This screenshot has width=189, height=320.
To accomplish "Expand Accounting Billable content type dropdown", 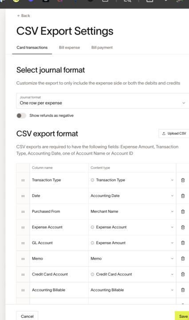I will click(132, 290).
